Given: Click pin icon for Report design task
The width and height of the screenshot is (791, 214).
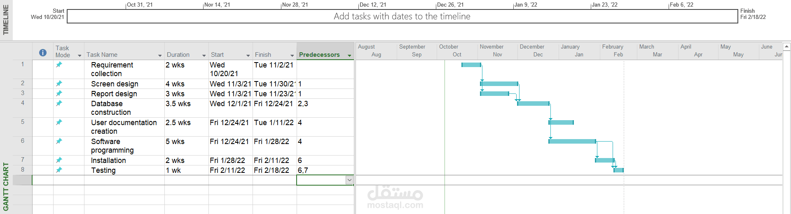Looking at the screenshot, I should [59, 93].
